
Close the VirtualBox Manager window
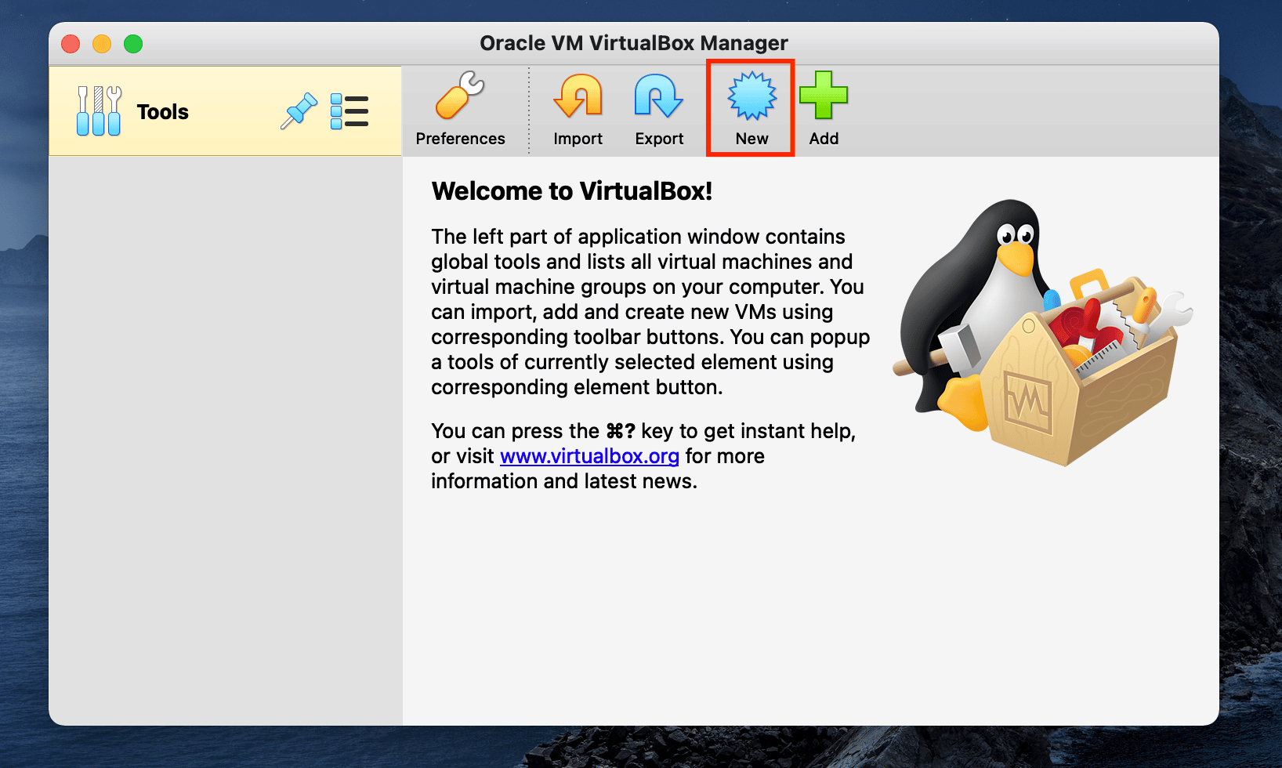(x=71, y=44)
